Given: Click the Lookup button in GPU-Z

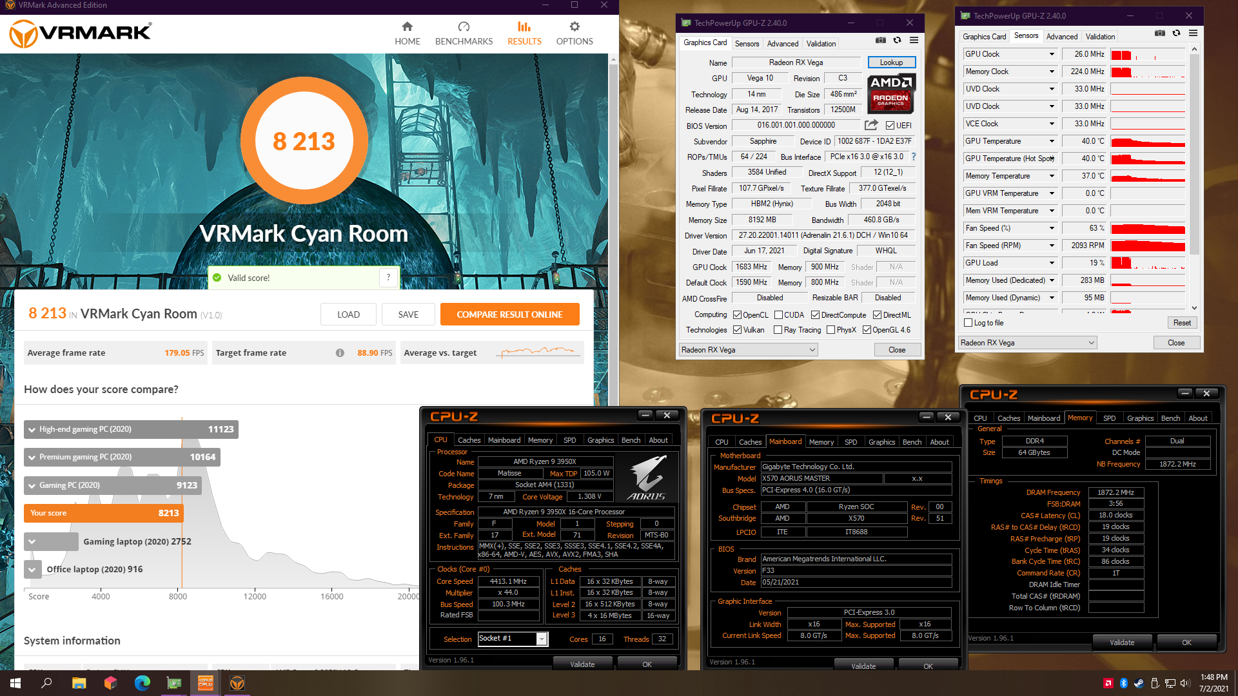Looking at the screenshot, I should click(891, 63).
